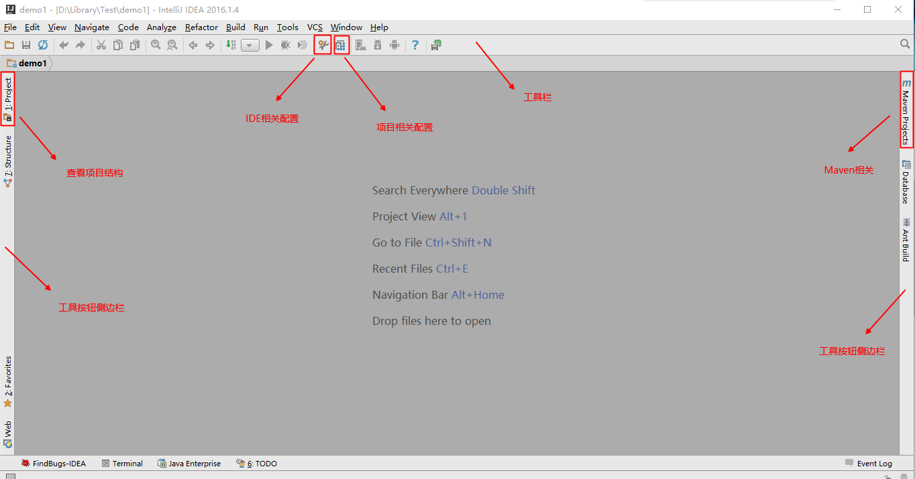This screenshot has height=479, width=915.
Task: Open the Event Log
Action: click(869, 463)
